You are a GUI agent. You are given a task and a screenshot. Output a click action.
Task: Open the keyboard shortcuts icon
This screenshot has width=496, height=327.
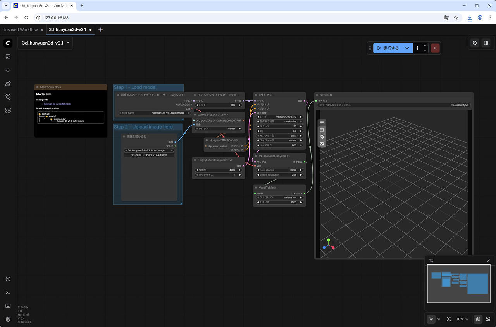(x=8, y=306)
